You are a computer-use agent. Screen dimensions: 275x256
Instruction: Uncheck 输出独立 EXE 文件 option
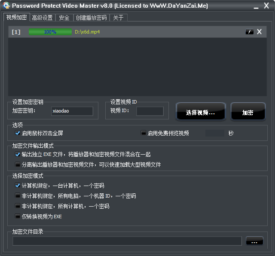tap(18, 154)
